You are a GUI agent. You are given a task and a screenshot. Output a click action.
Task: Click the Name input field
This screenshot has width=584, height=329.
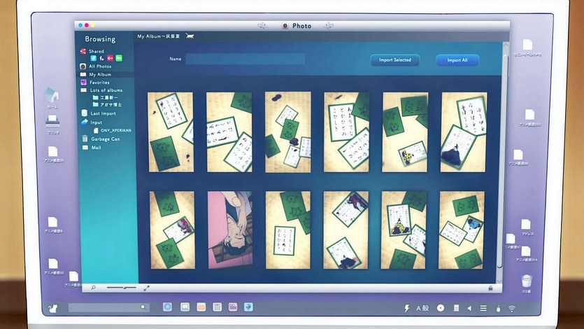tap(245, 59)
